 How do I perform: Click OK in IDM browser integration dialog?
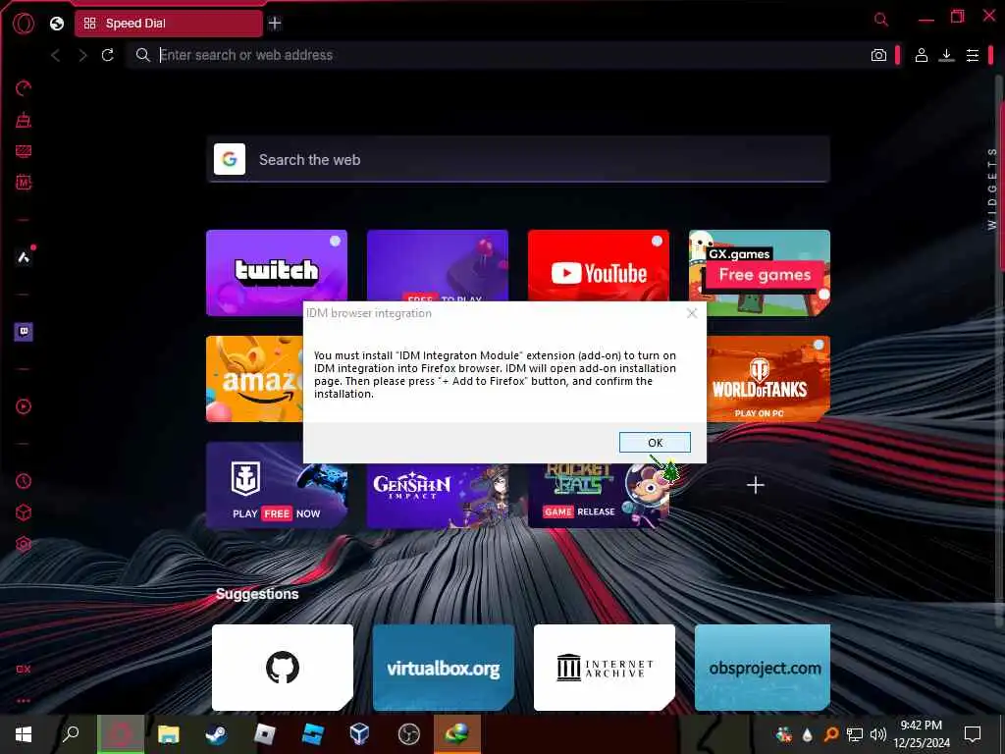point(655,443)
